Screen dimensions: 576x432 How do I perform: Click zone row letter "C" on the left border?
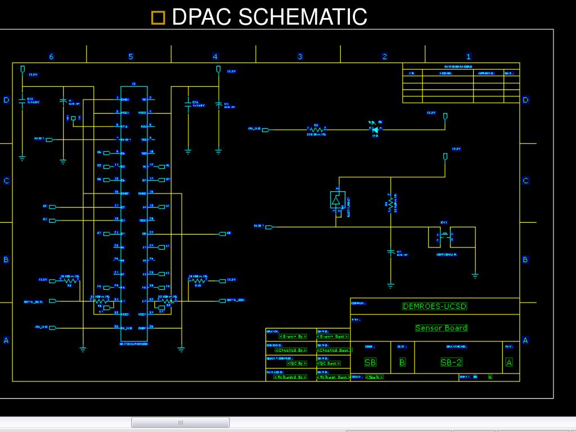pos(6,181)
